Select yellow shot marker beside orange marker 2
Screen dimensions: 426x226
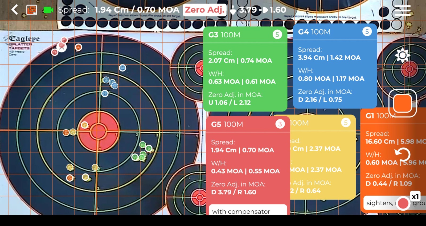click(x=73, y=132)
